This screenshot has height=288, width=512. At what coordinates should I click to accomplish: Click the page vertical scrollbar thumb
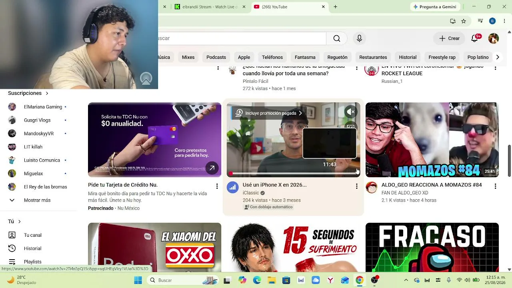tap(509, 160)
